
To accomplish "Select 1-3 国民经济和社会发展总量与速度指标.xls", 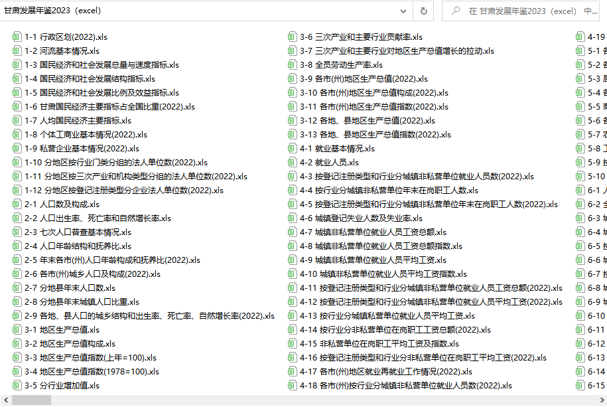I will pos(101,64).
